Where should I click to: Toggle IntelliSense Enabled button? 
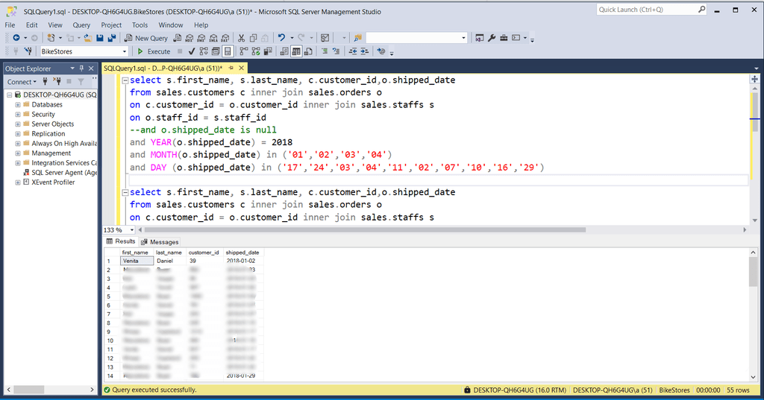228,51
